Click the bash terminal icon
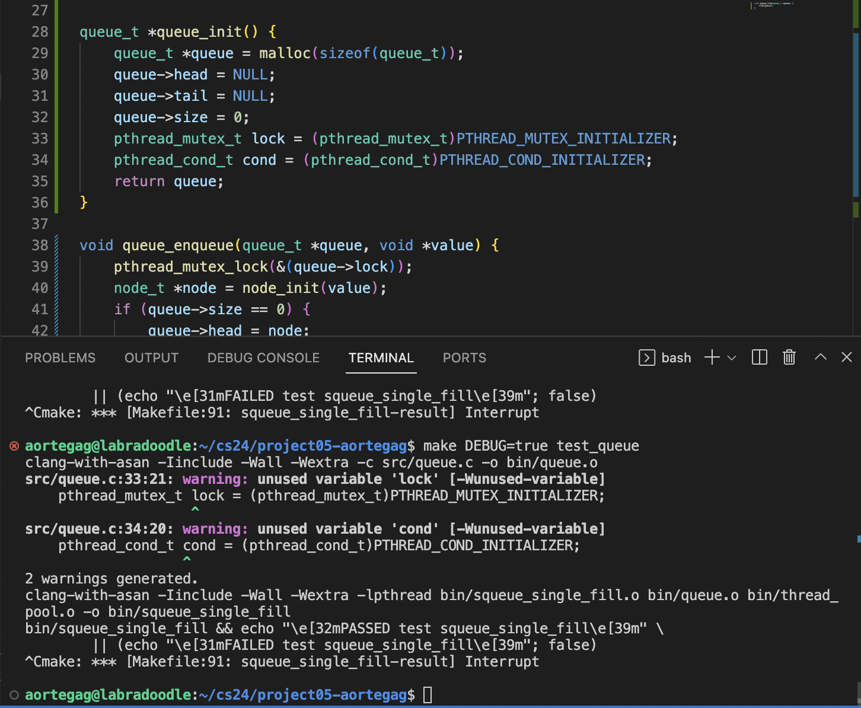Image resolution: width=861 pixels, height=708 pixels. click(646, 358)
